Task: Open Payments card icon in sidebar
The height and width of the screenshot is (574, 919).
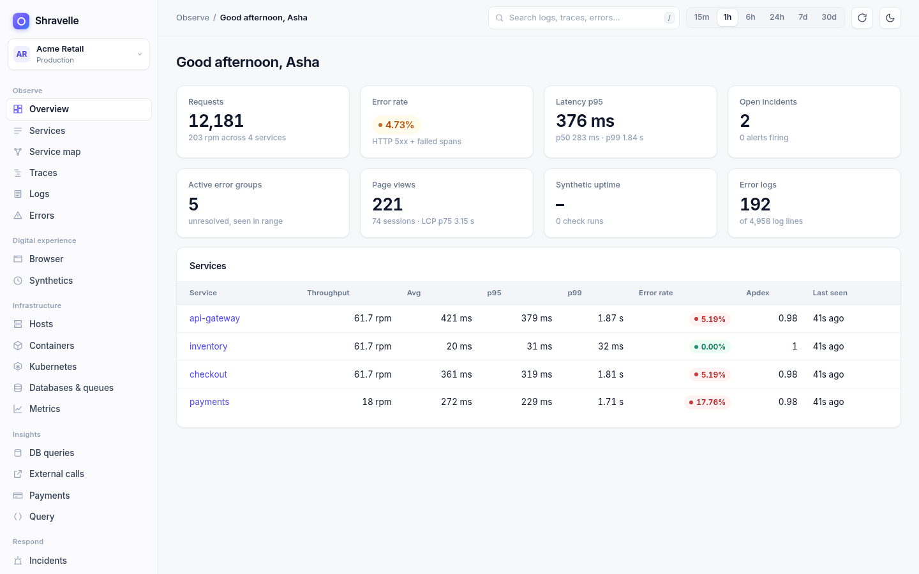Action: pos(18,496)
